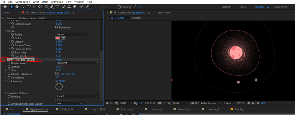The height and width of the screenshot is (115, 295).
Task: Open the Pinning Pin All dropdown
Action: pyautogui.click(x=77, y=96)
